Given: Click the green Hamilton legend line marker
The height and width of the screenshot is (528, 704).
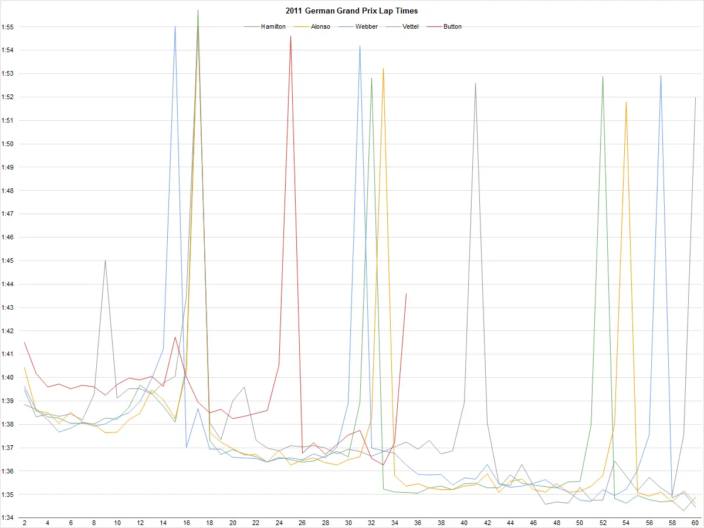Looking at the screenshot, I should (251, 26).
